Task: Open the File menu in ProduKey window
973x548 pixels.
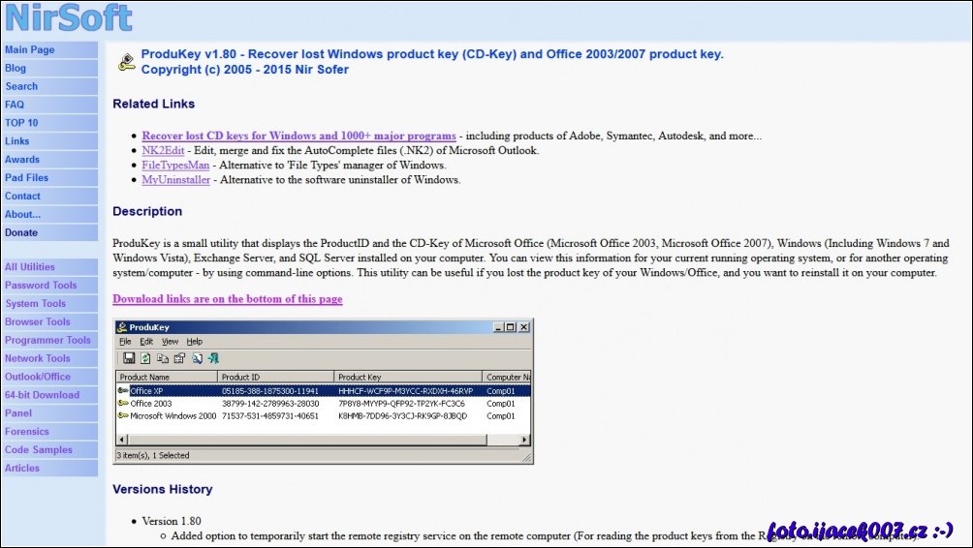Action: point(125,342)
